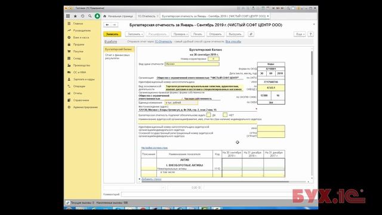Click the paperclip attachments icon
Viewport: 382px width, 215px height.
(251, 34)
